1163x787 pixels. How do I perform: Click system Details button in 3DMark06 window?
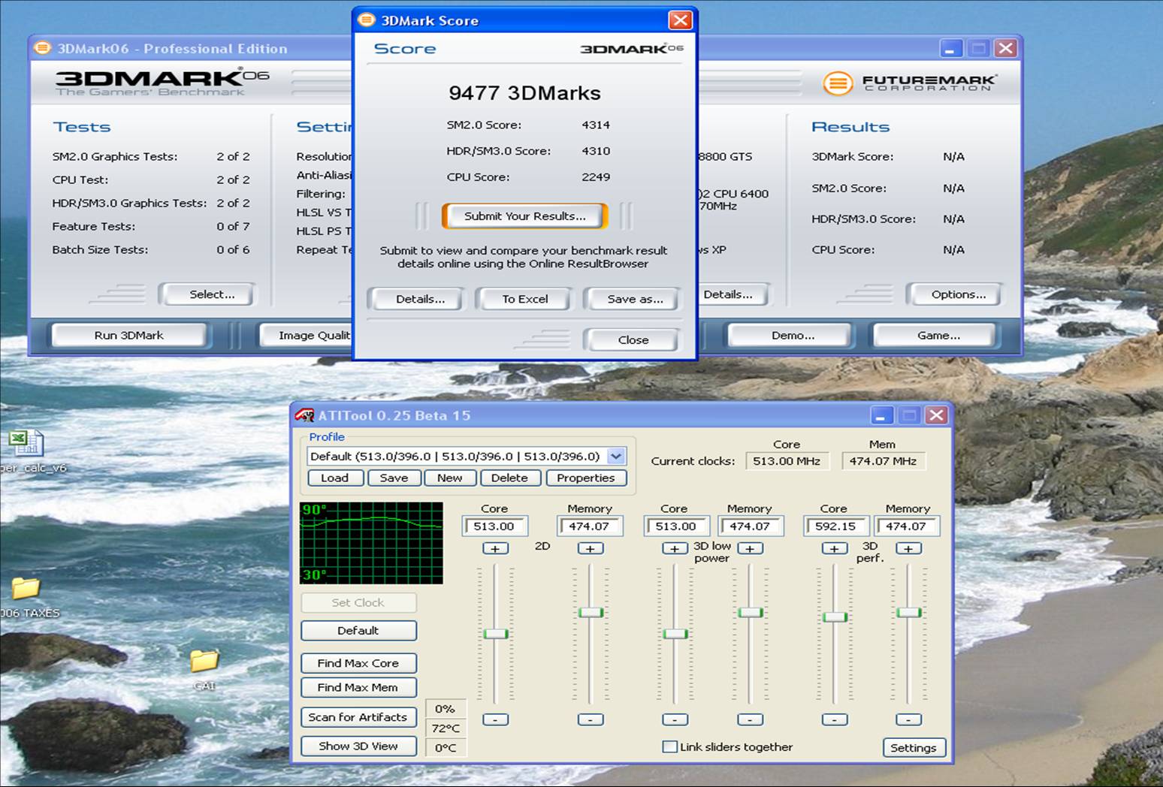click(733, 294)
